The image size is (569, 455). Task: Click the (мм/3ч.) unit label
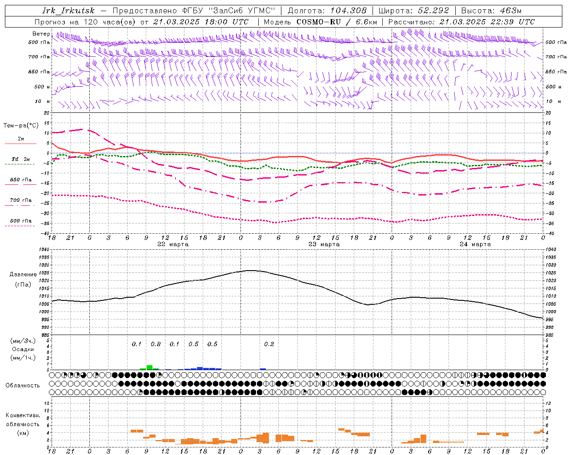[23, 341]
